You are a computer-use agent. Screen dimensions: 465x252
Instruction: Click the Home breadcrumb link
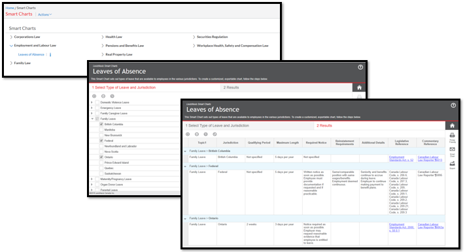10,8
